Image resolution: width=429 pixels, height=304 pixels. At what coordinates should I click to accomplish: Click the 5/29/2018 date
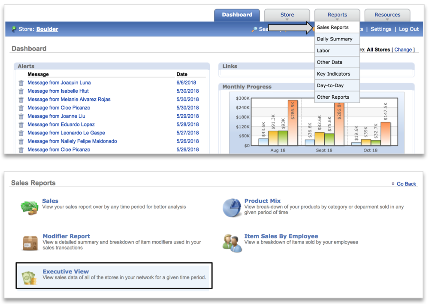(187, 116)
